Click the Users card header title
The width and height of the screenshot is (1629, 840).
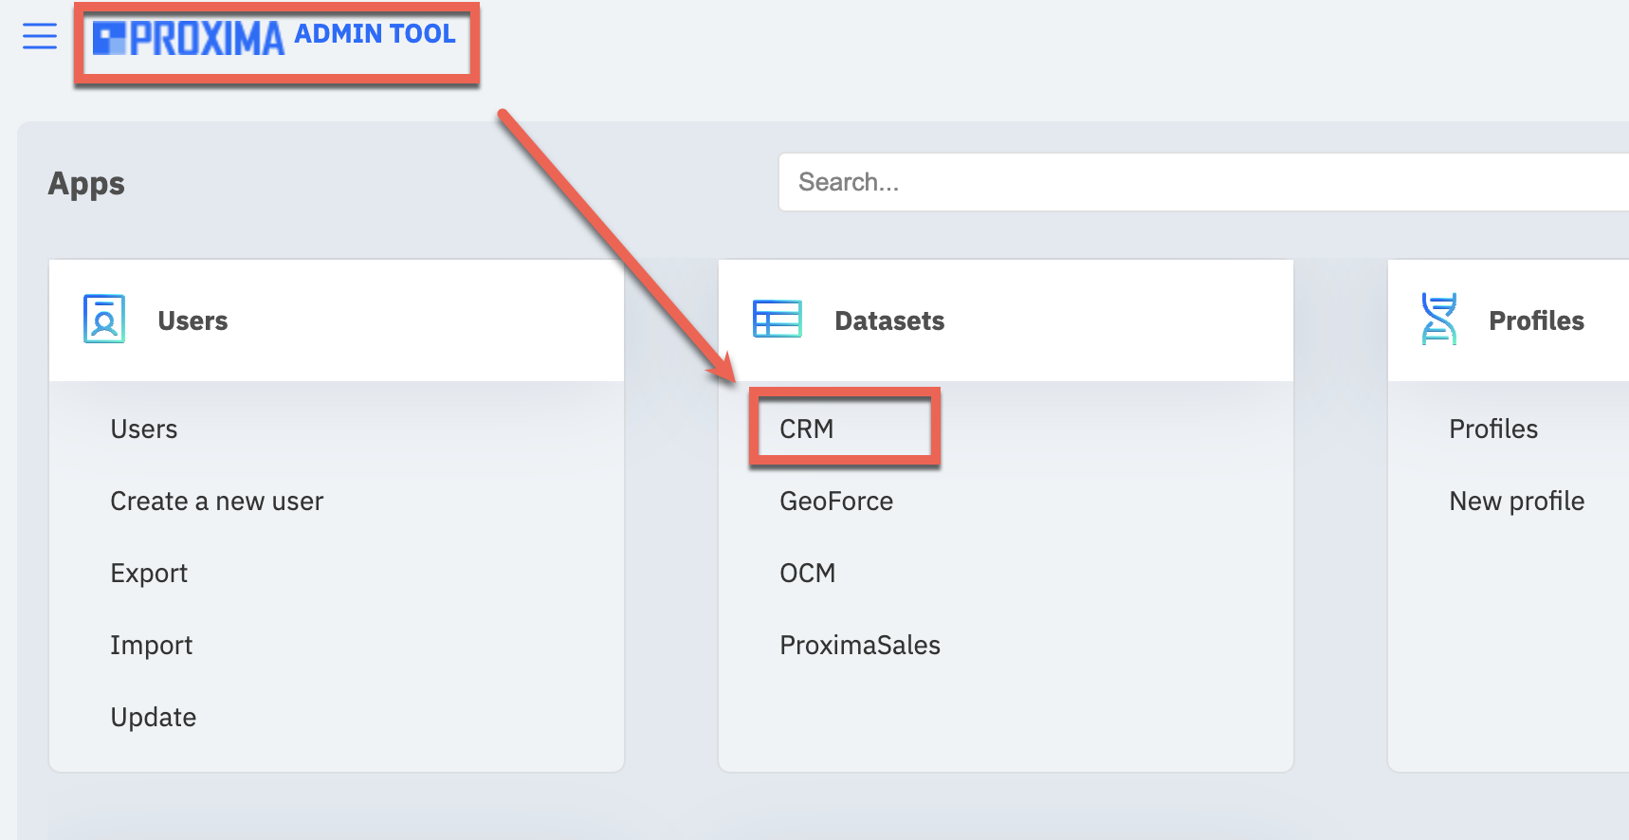192,321
